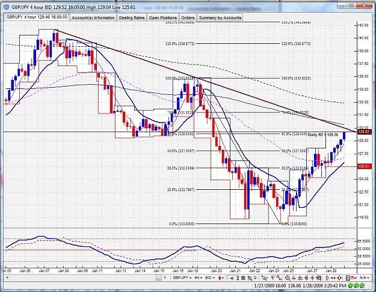Open the GBP/JPY symbol dropdown
This screenshot has width=376, height=292.
182,278
